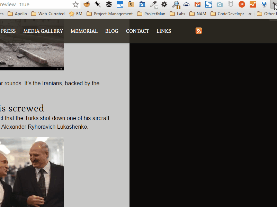Screen dimensions: 277x207
Task: Click the stacked-layers Buffer extension icon
Action: 109,4
